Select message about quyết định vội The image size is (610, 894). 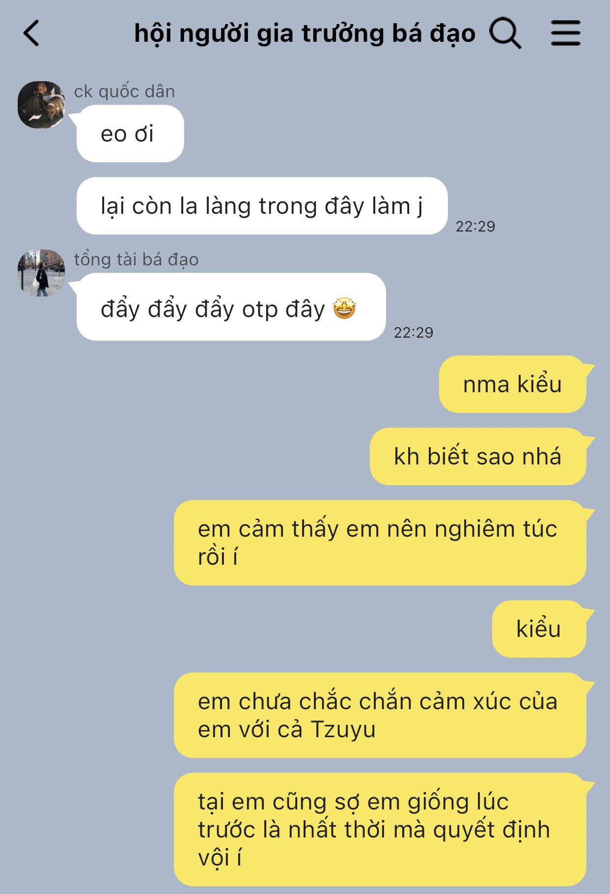coord(380,830)
